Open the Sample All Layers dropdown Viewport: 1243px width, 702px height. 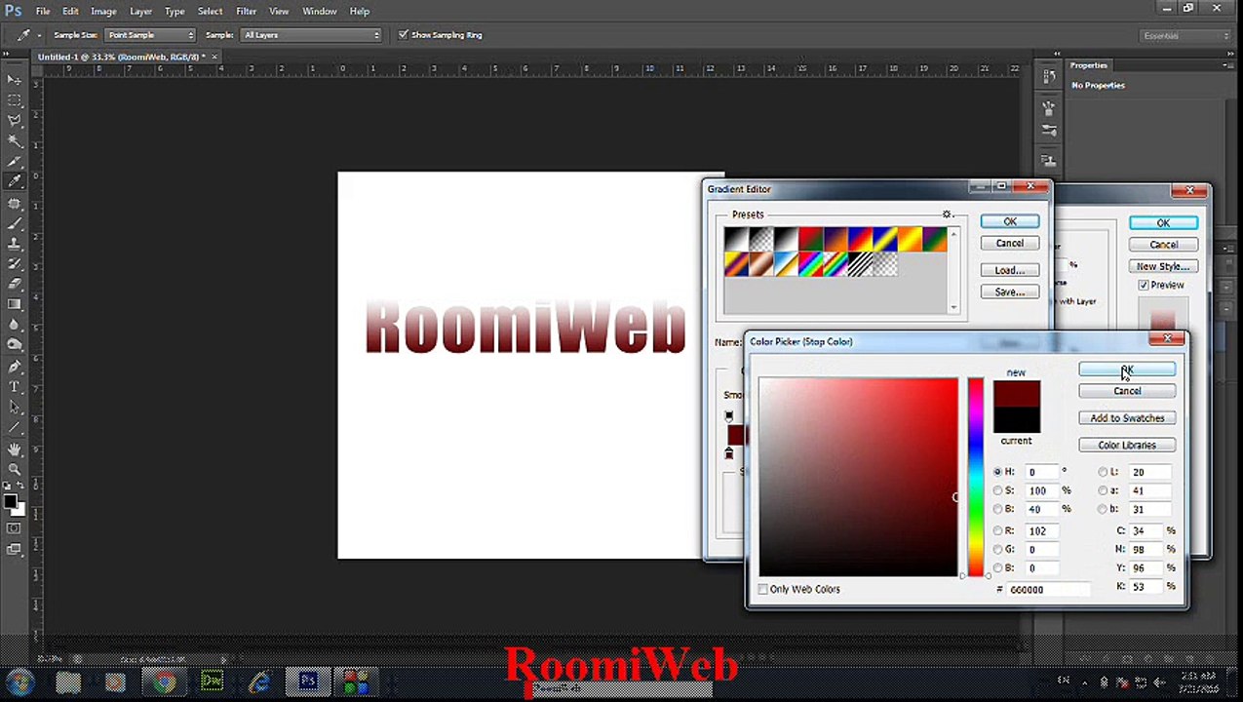311,35
